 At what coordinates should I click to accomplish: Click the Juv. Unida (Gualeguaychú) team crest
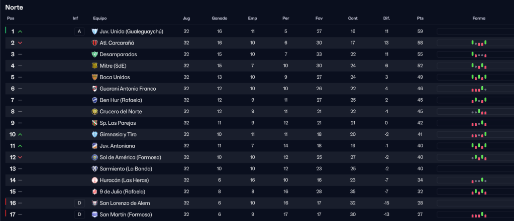pyautogui.click(x=94, y=32)
